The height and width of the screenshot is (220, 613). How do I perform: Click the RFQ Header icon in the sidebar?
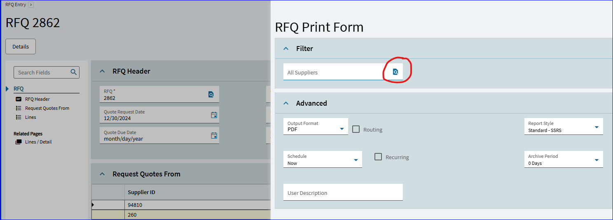[19, 99]
